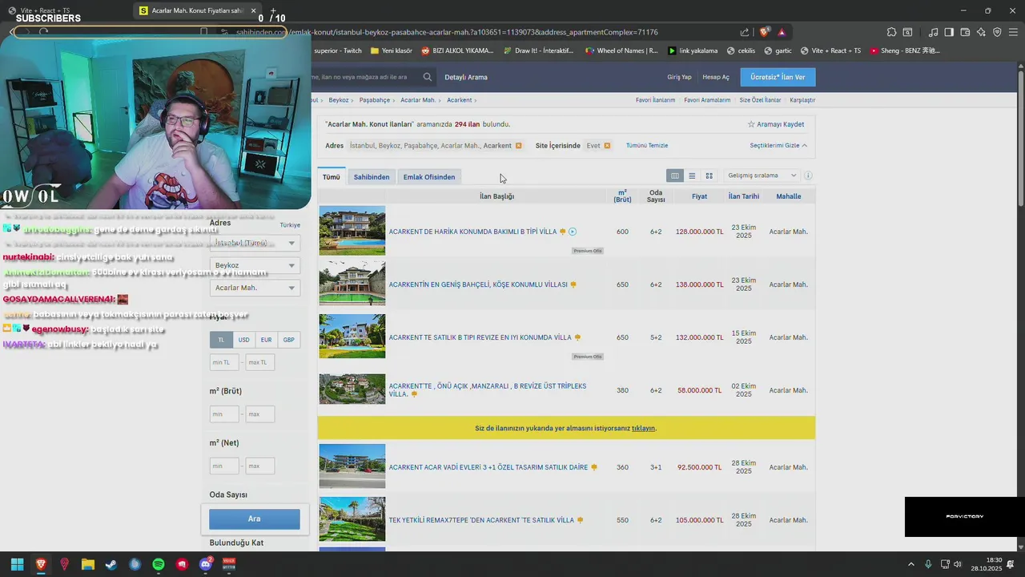1025x577 pixels.
Task: Open BIZI ALKOL YIKAMA bookmark
Action: 456,50
